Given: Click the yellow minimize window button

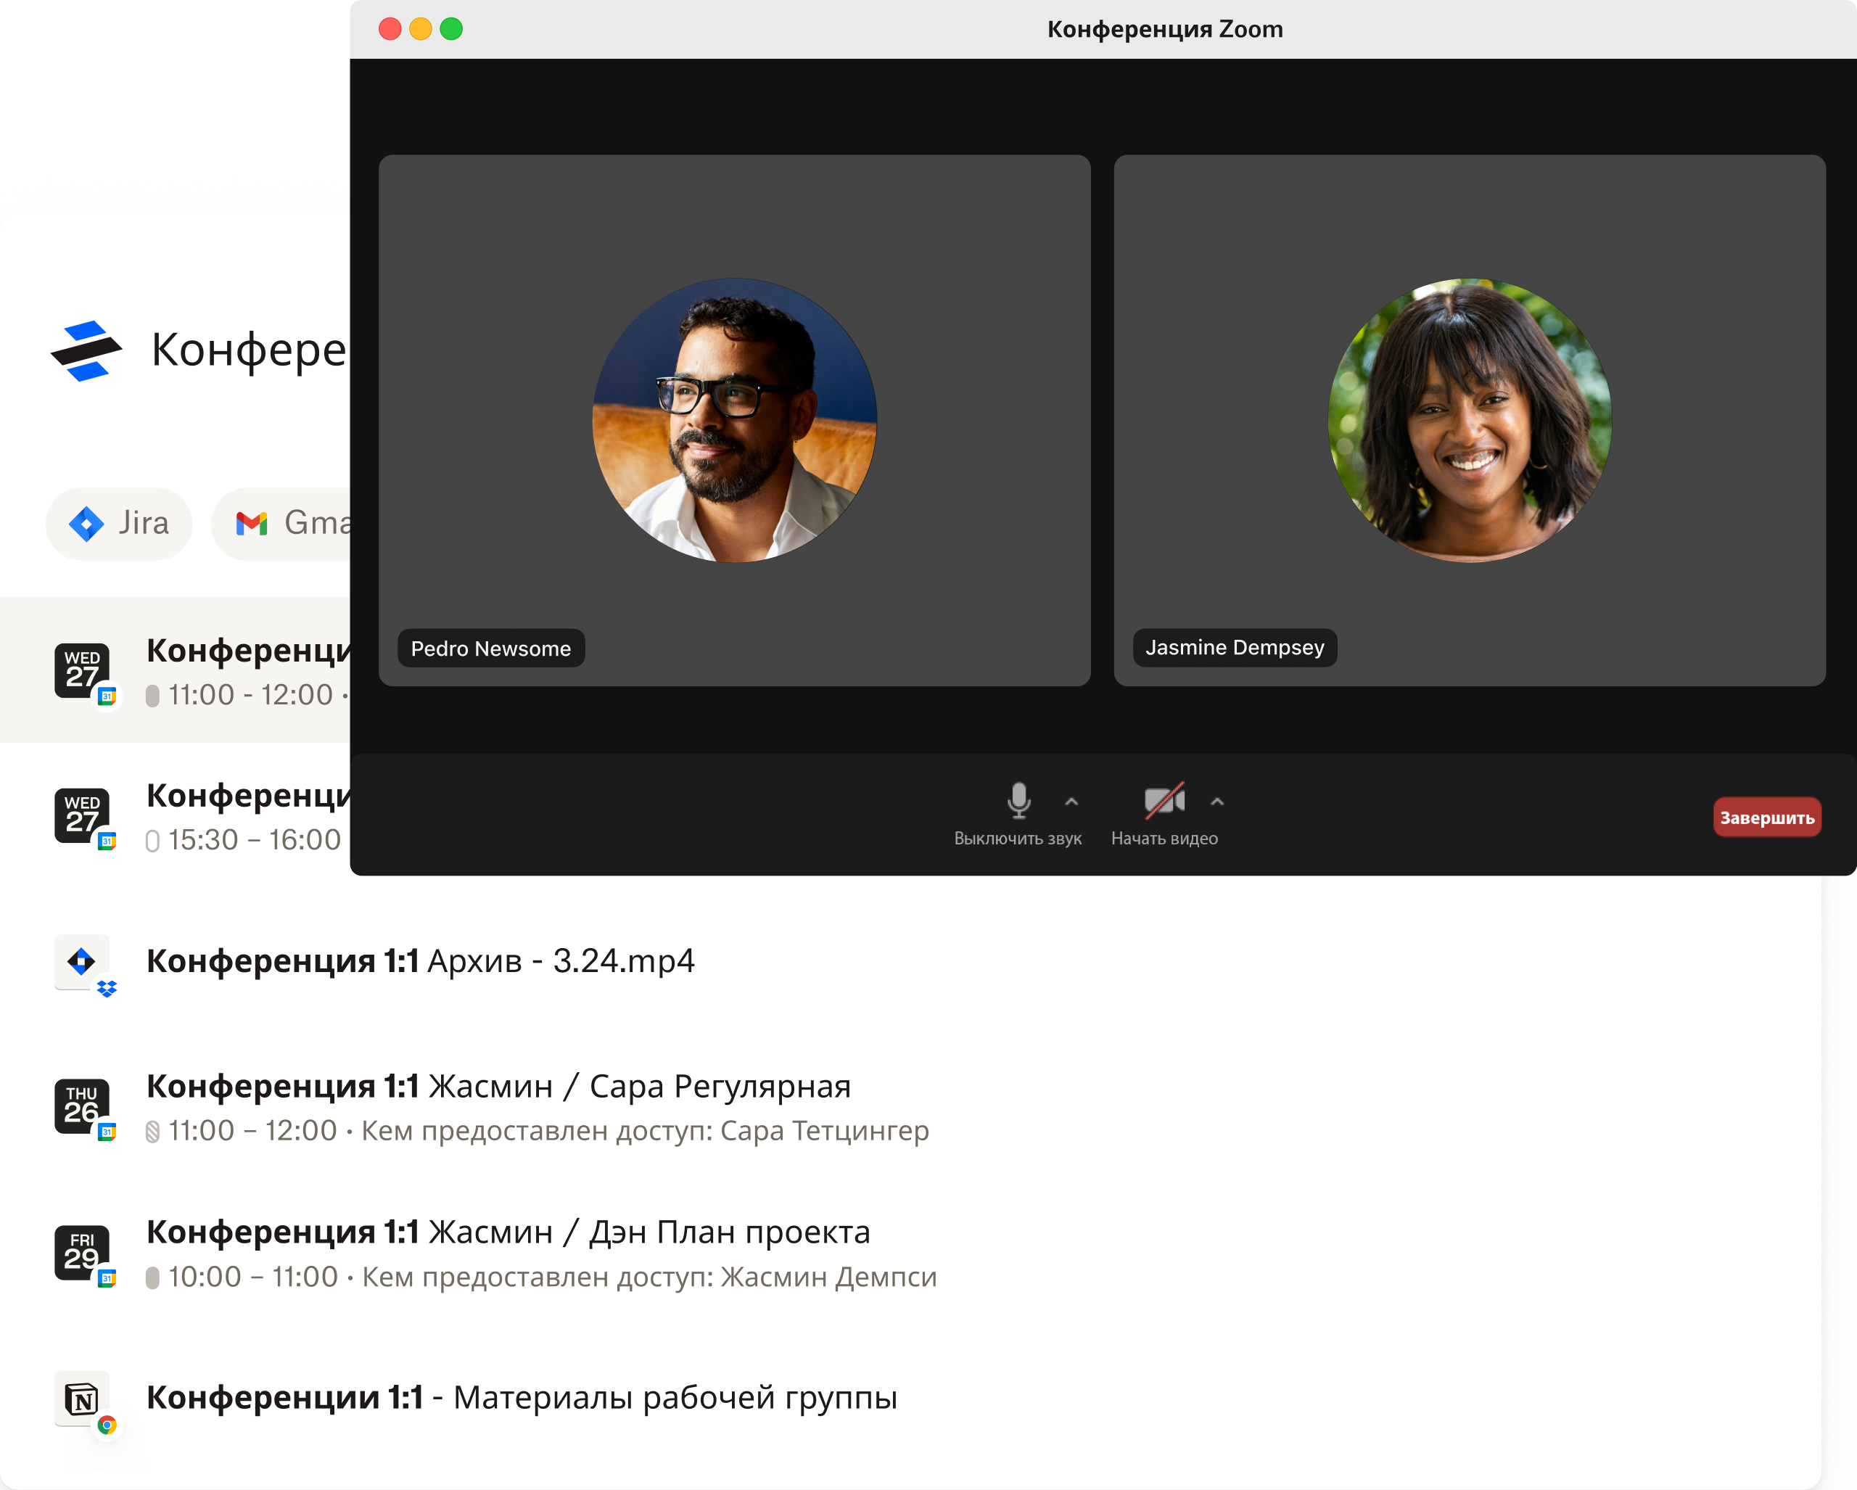Looking at the screenshot, I should [420, 29].
